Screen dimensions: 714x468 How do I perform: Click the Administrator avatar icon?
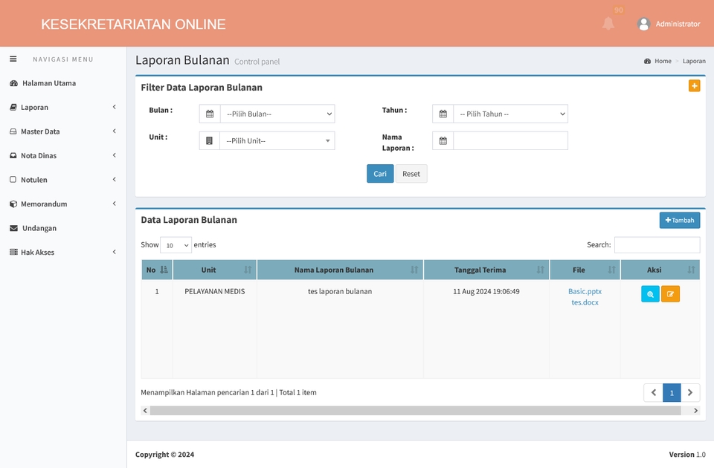pos(643,23)
